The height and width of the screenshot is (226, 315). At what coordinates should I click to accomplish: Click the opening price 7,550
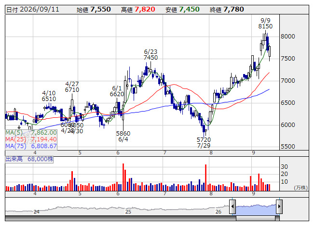(x=100, y=10)
